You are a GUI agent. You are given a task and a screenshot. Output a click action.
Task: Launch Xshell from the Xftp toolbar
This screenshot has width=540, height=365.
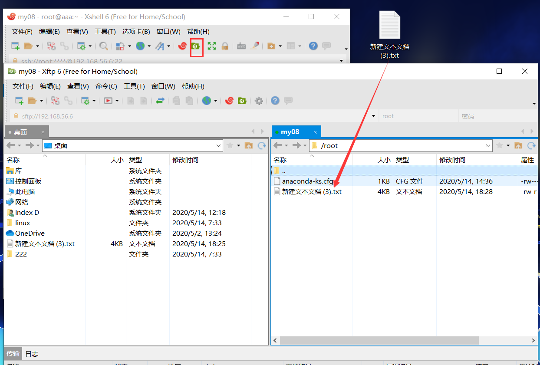pyautogui.click(x=230, y=101)
